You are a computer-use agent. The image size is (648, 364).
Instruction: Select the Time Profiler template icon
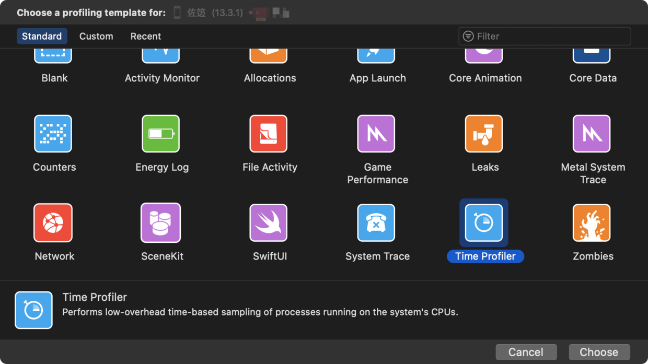coord(483,223)
